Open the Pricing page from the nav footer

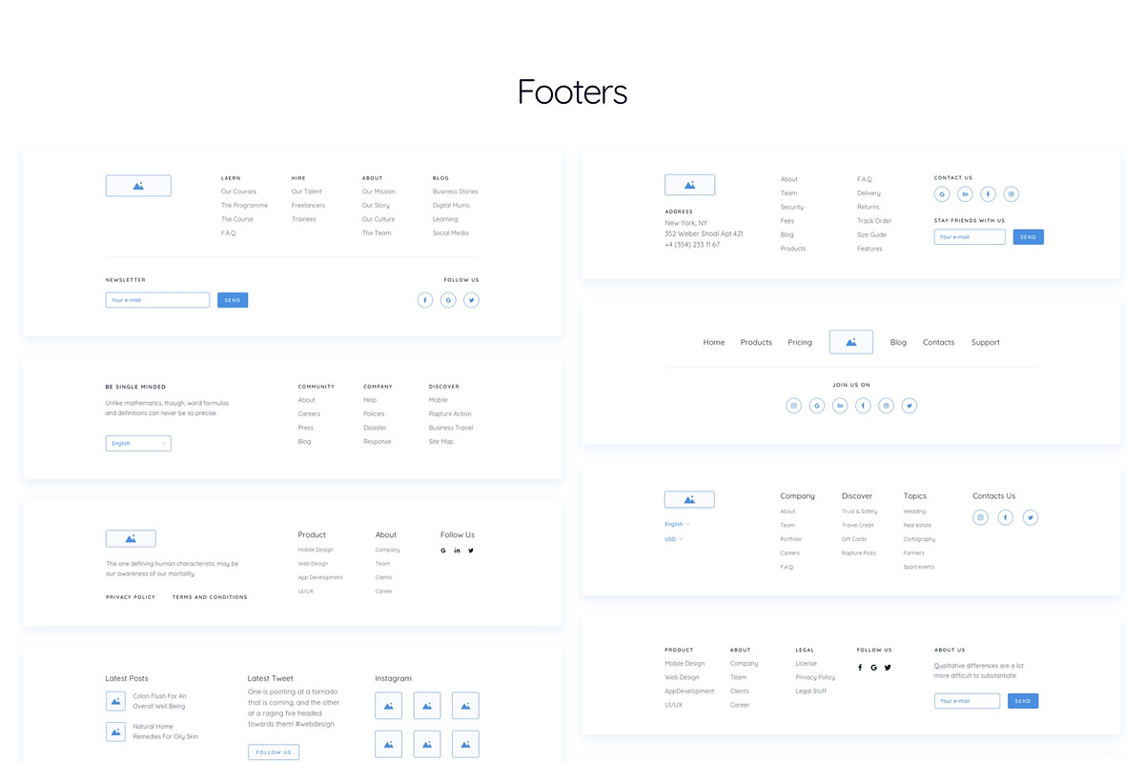800,342
